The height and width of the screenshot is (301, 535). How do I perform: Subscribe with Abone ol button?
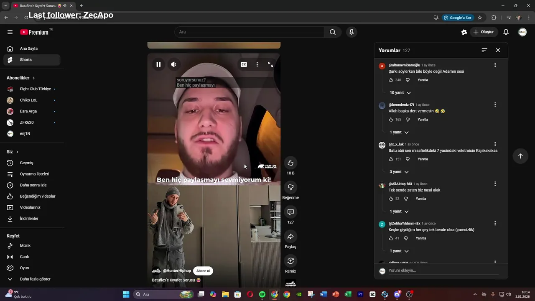click(x=203, y=271)
